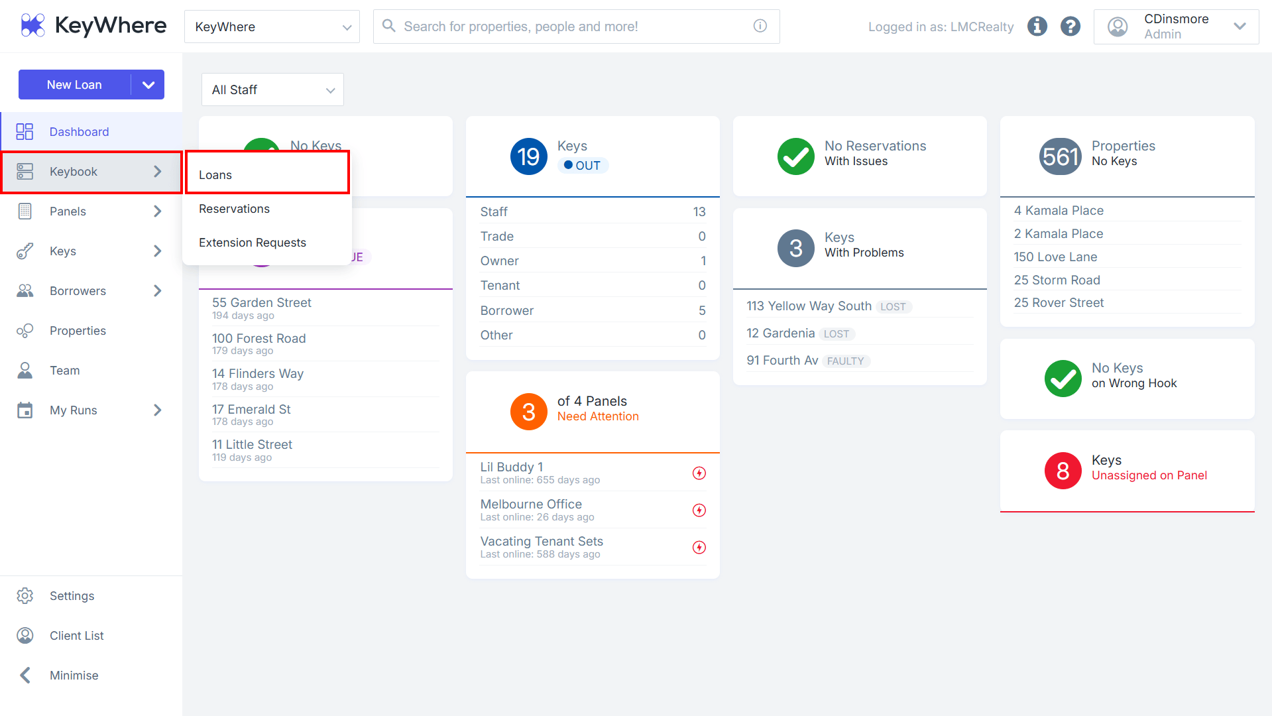Image resolution: width=1272 pixels, height=716 pixels.
Task: Click the Team person icon in sidebar
Action: [25, 371]
